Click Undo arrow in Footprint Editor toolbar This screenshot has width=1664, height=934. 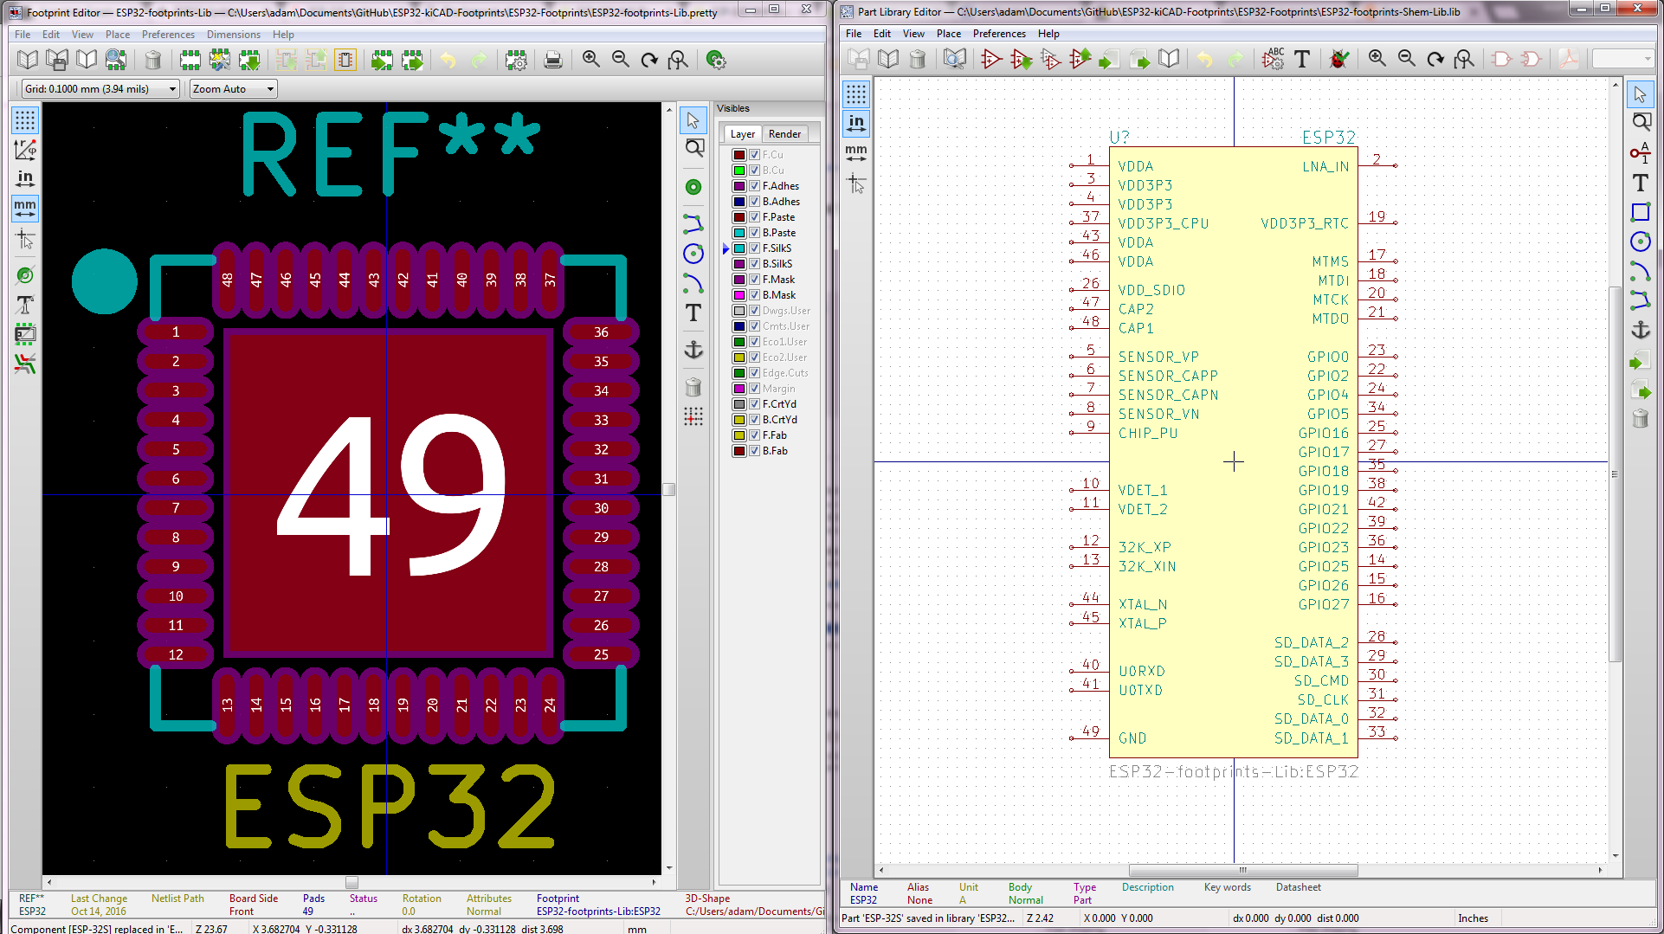coord(448,60)
